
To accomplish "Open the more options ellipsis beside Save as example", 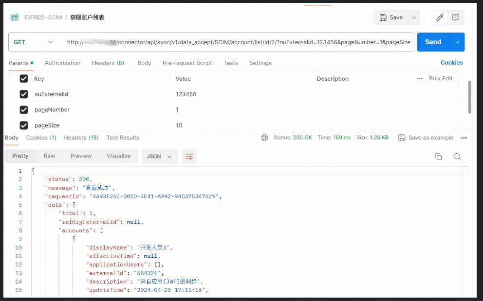I will 464,138.
